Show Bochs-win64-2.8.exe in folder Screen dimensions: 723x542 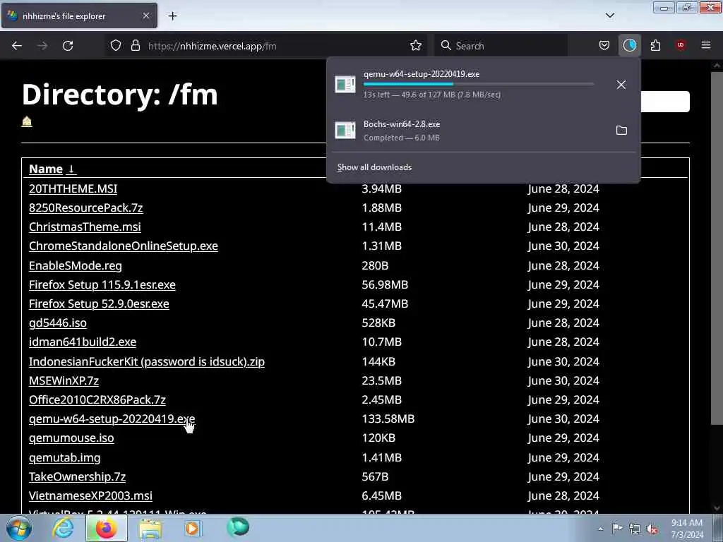[x=621, y=131]
